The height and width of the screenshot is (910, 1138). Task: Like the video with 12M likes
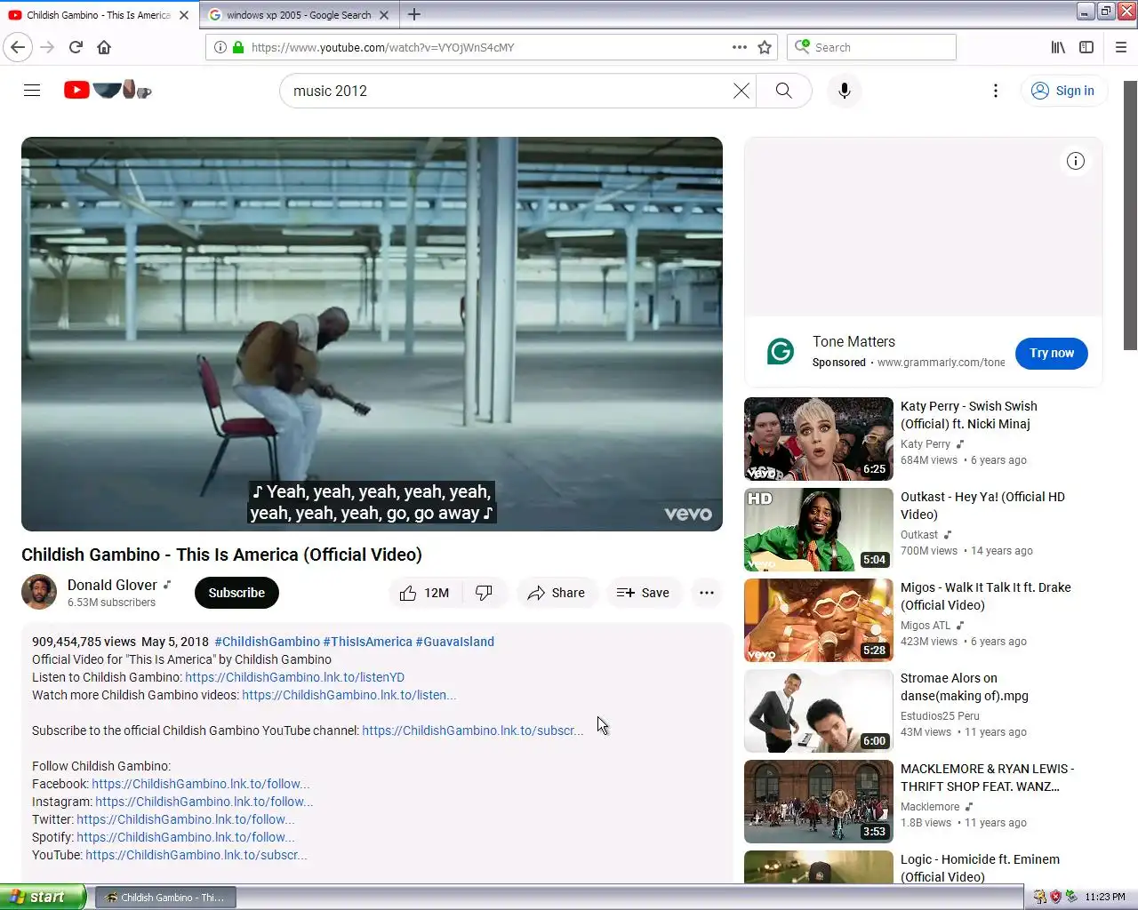click(x=426, y=593)
